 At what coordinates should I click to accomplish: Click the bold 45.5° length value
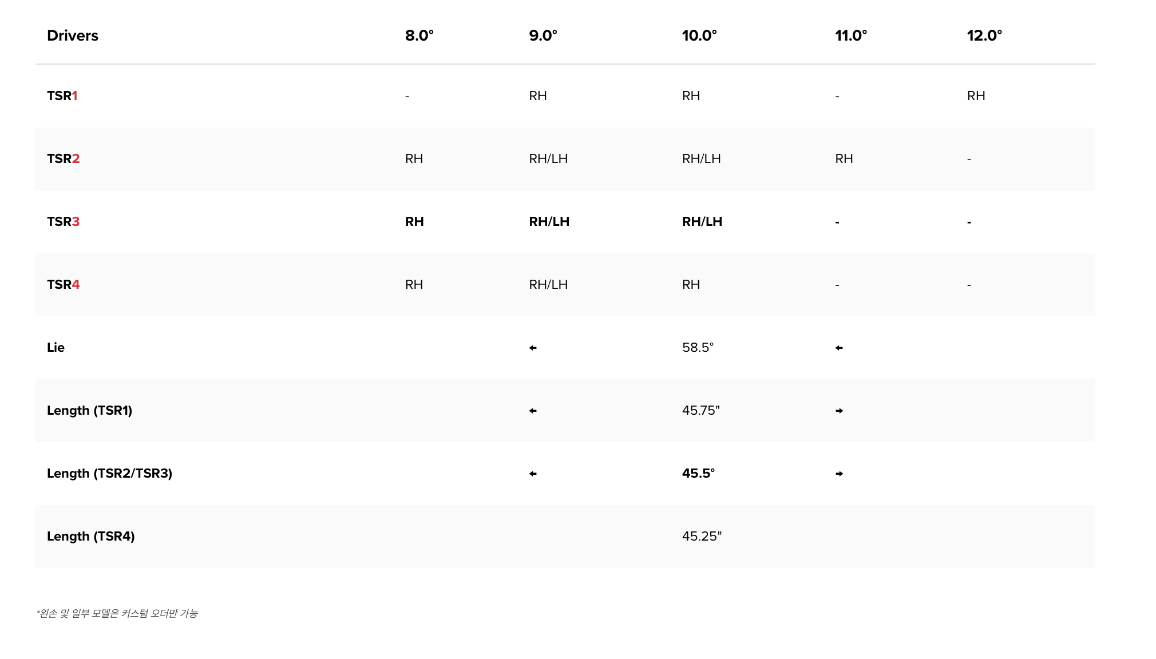pos(698,473)
